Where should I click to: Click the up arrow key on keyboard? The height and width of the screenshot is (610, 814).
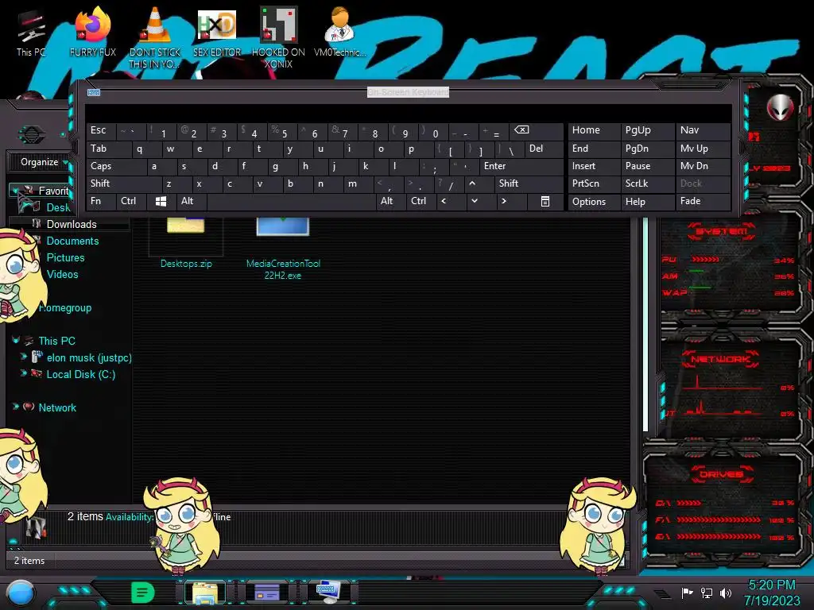point(472,183)
